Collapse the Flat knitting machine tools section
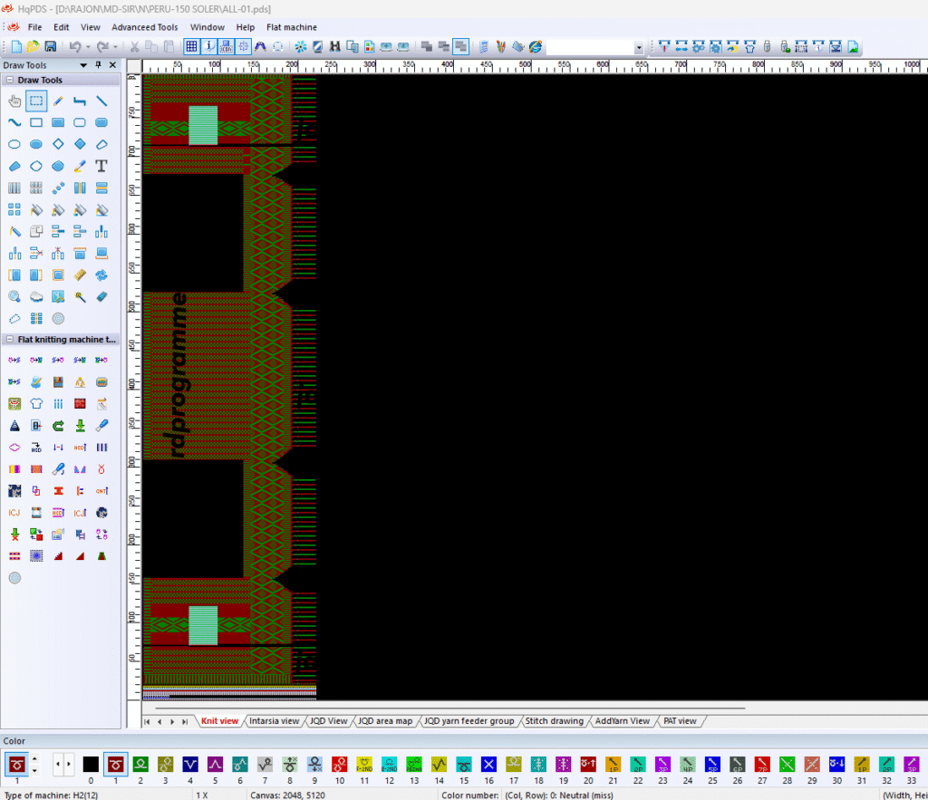Viewport: 928px width, 800px height. pos(10,339)
